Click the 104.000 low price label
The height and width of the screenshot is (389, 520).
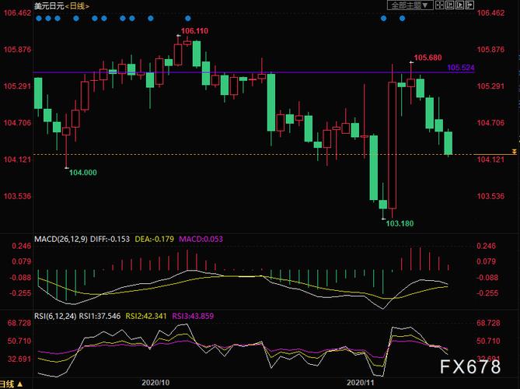83,173
